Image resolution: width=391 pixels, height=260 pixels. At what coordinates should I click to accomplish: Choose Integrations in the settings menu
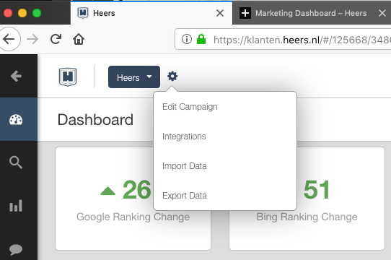tap(184, 136)
